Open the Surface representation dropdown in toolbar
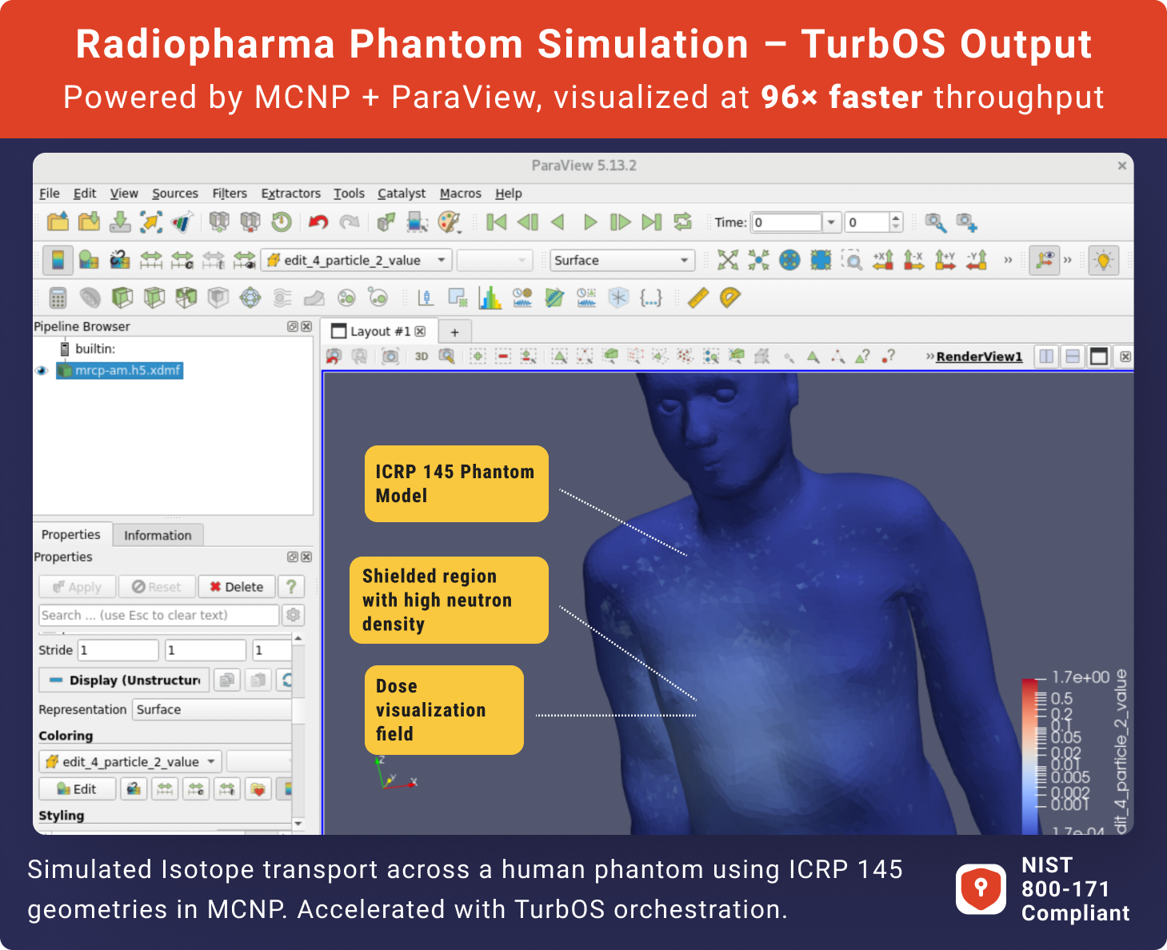Screen dimensions: 1167x950 click(x=622, y=260)
